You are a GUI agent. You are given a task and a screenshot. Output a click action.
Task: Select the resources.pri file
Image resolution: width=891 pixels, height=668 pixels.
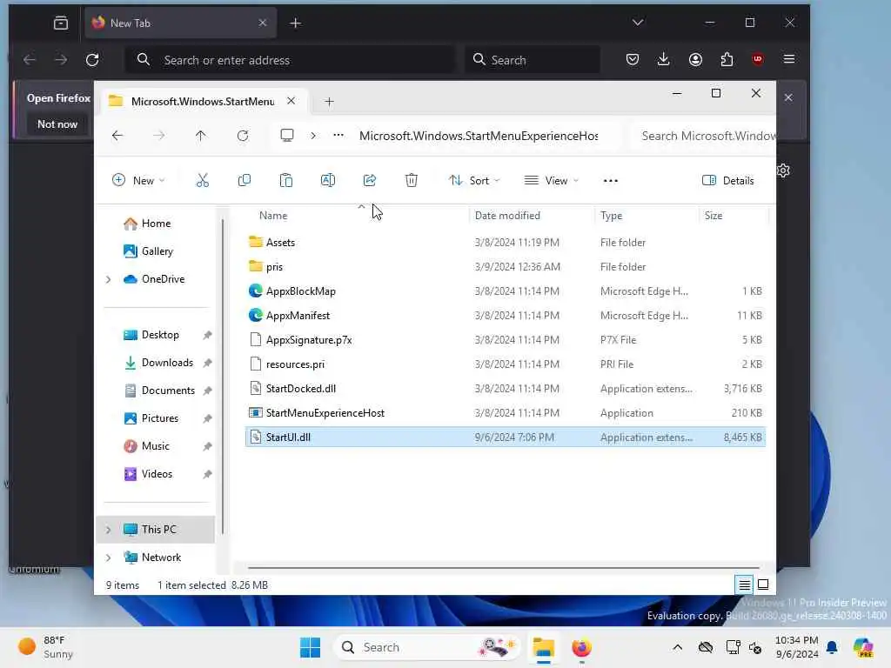[506, 364]
